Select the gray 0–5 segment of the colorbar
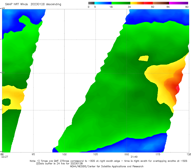The height and width of the screenshot is (168, 191). click(x=91, y=3)
